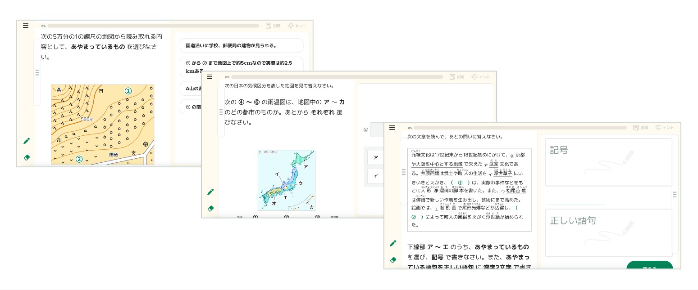Image resolution: width=698 pixels, height=290 pixels.
Task: Click the progress bar in map-scale question window
Action: [x=153, y=26]
